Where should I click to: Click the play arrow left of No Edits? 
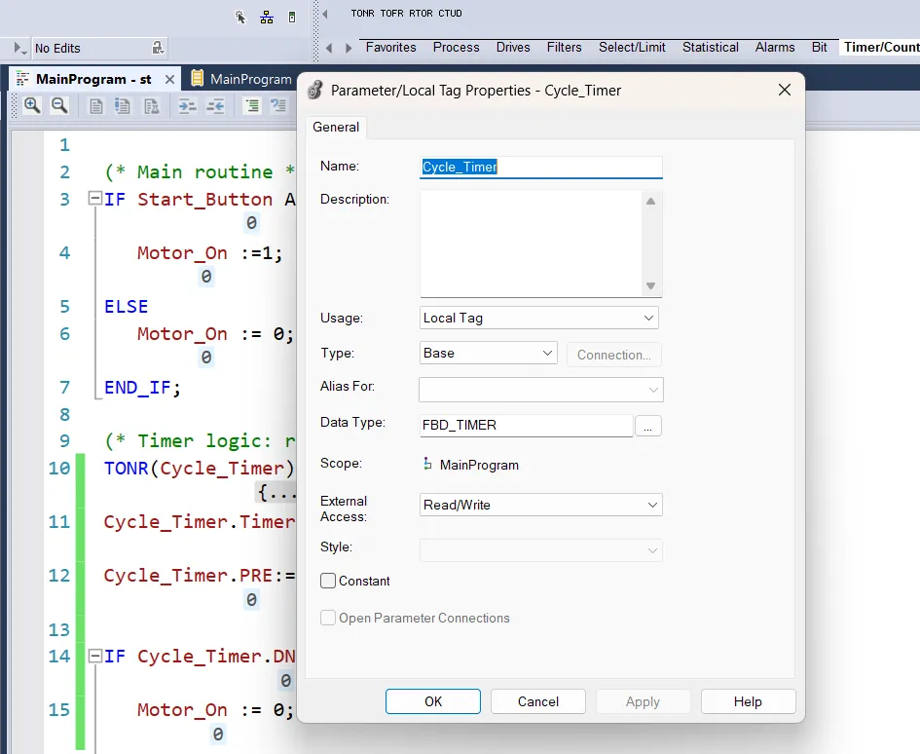tap(19, 48)
